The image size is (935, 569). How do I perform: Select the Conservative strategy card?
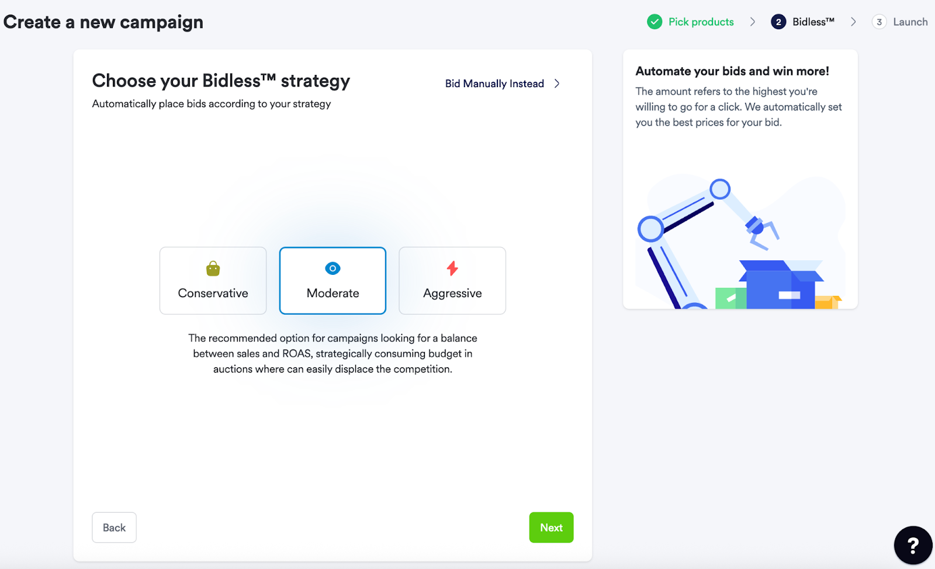tap(213, 281)
